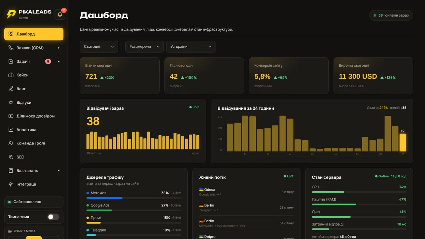This screenshot has width=425, height=239.
Task: Open the notifications bell
Action: 60,14
